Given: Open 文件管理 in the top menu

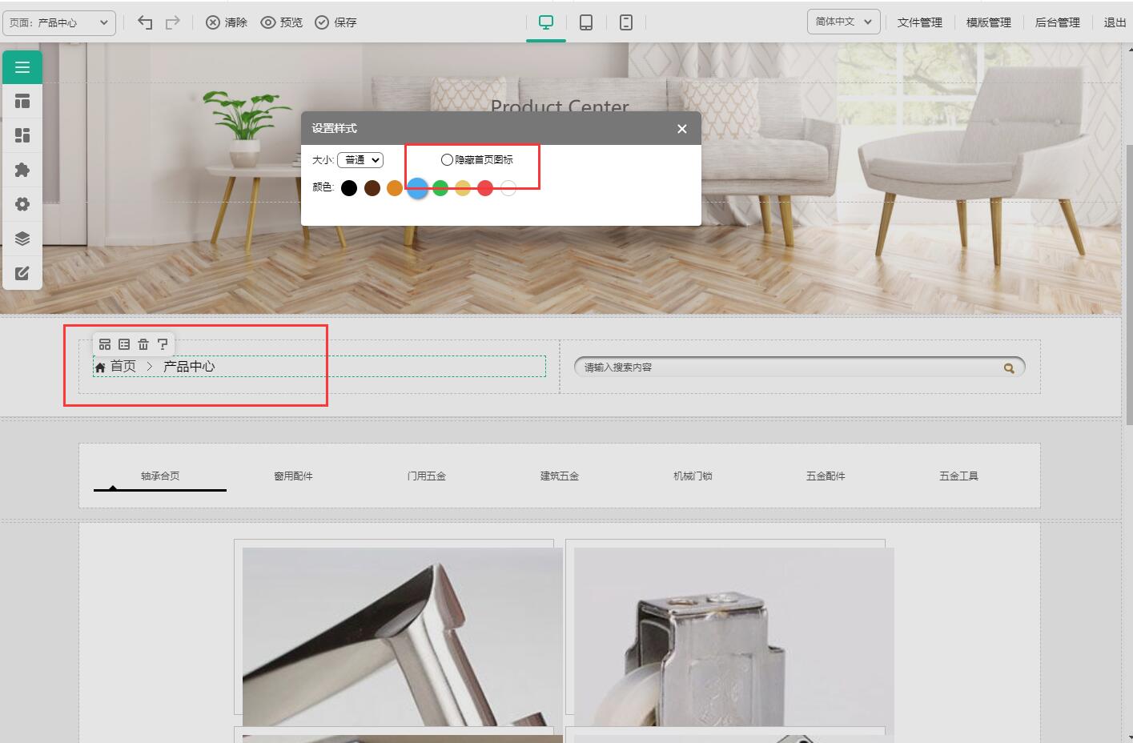Looking at the screenshot, I should (x=919, y=22).
